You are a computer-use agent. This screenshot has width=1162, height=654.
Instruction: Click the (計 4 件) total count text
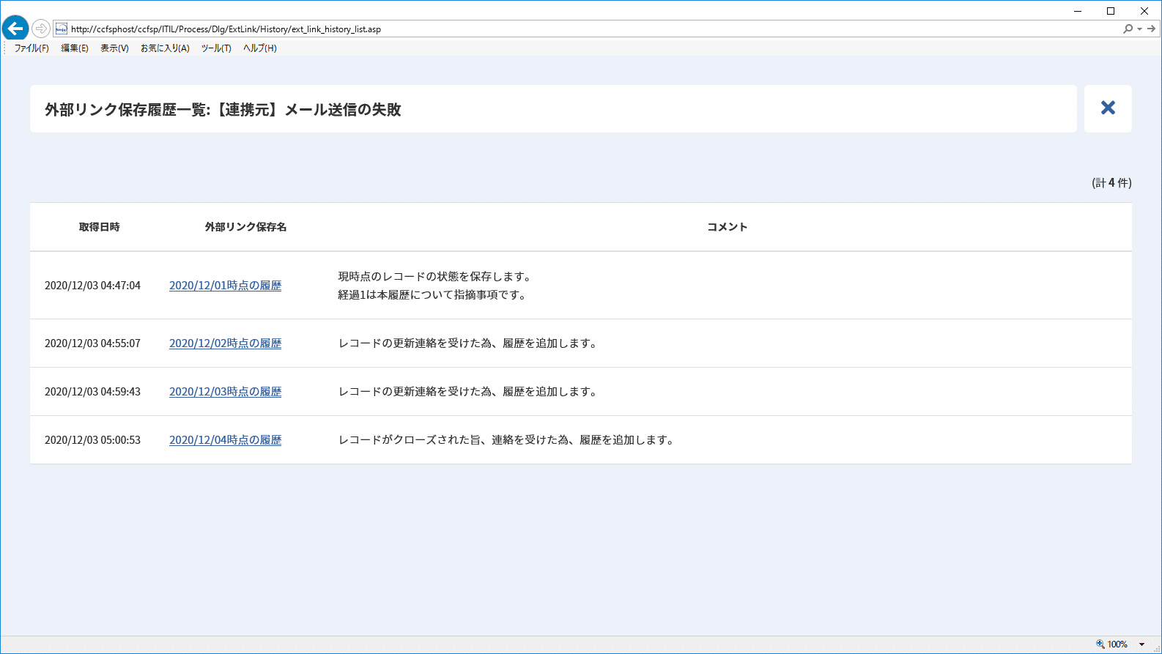(x=1111, y=183)
